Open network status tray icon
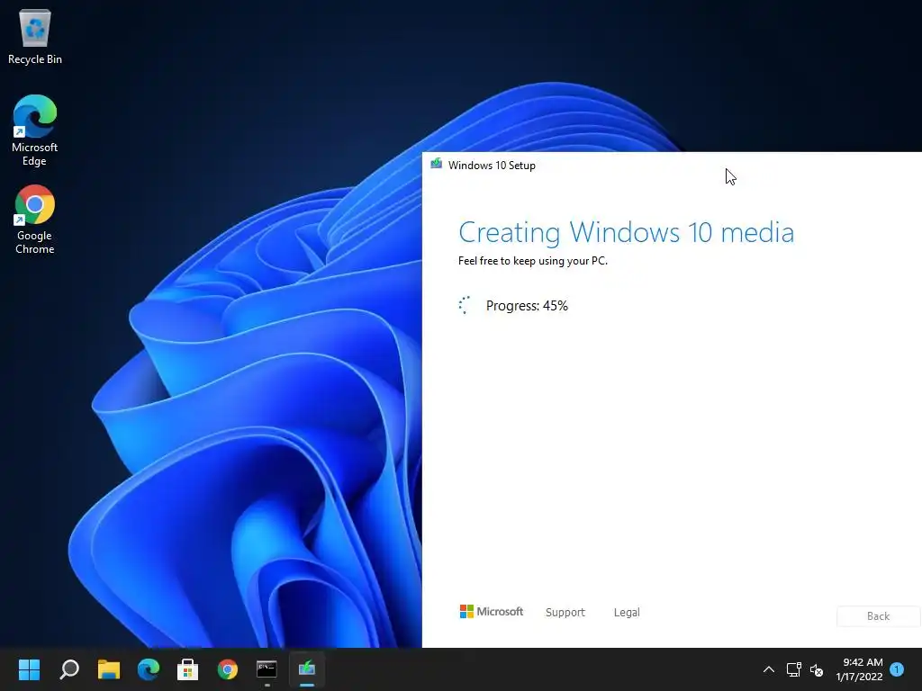The image size is (922, 691). click(794, 669)
